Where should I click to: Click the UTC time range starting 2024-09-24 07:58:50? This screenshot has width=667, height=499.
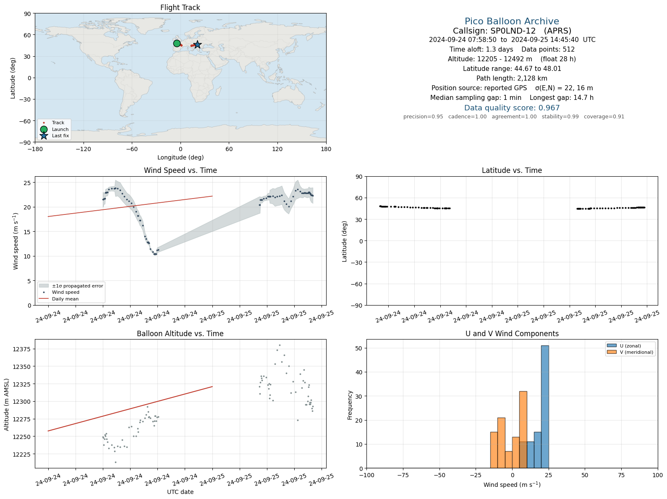click(x=512, y=40)
